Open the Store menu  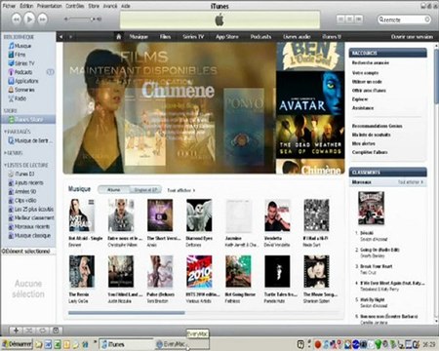point(94,6)
